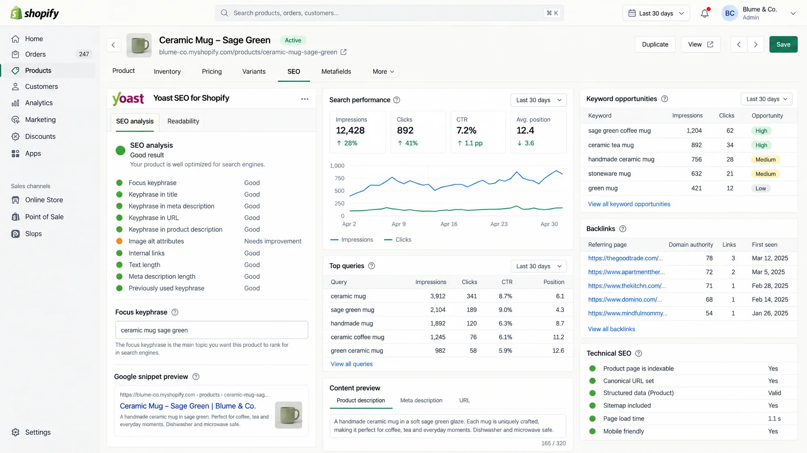
Task: Click the Yoast logo
Action: (x=128, y=98)
